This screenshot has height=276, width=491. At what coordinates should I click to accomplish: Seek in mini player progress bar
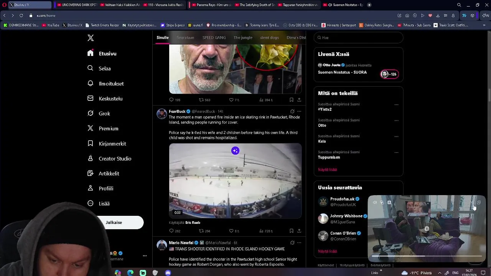[427, 256]
